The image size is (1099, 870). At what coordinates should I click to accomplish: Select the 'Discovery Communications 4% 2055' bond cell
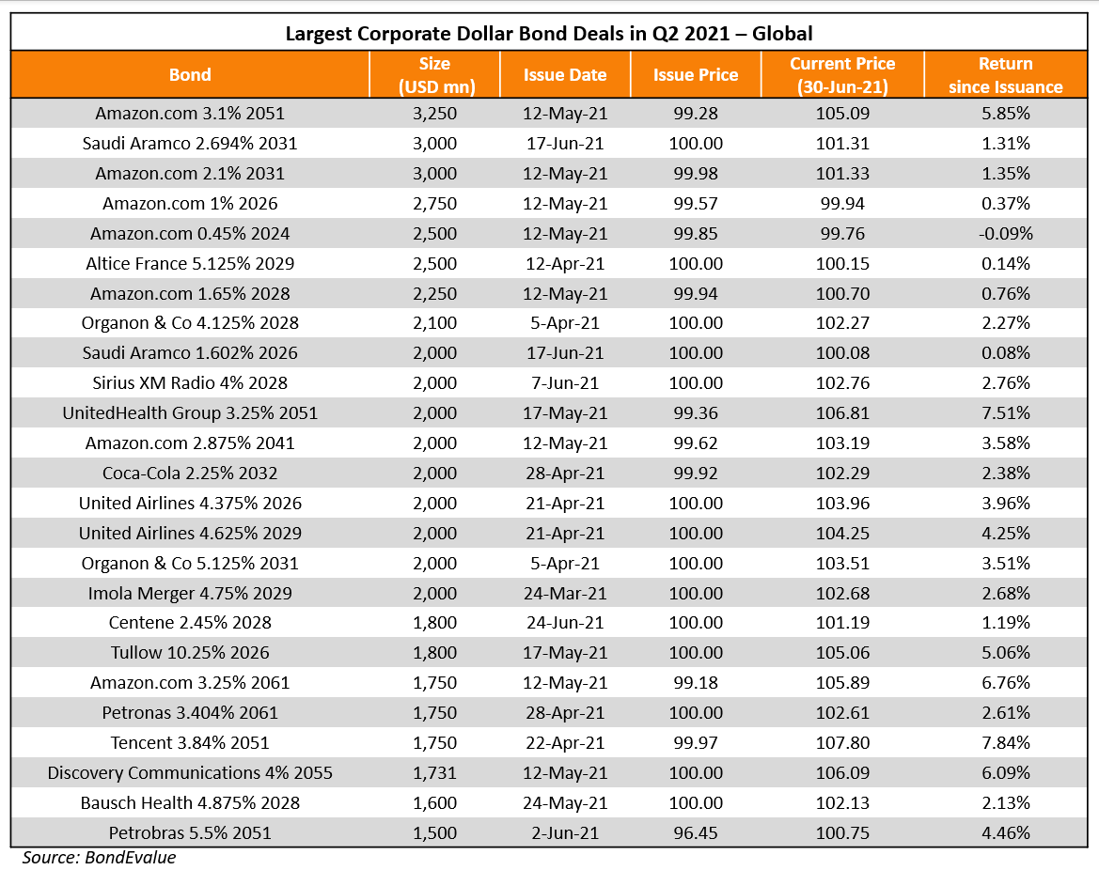coord(190,773)
